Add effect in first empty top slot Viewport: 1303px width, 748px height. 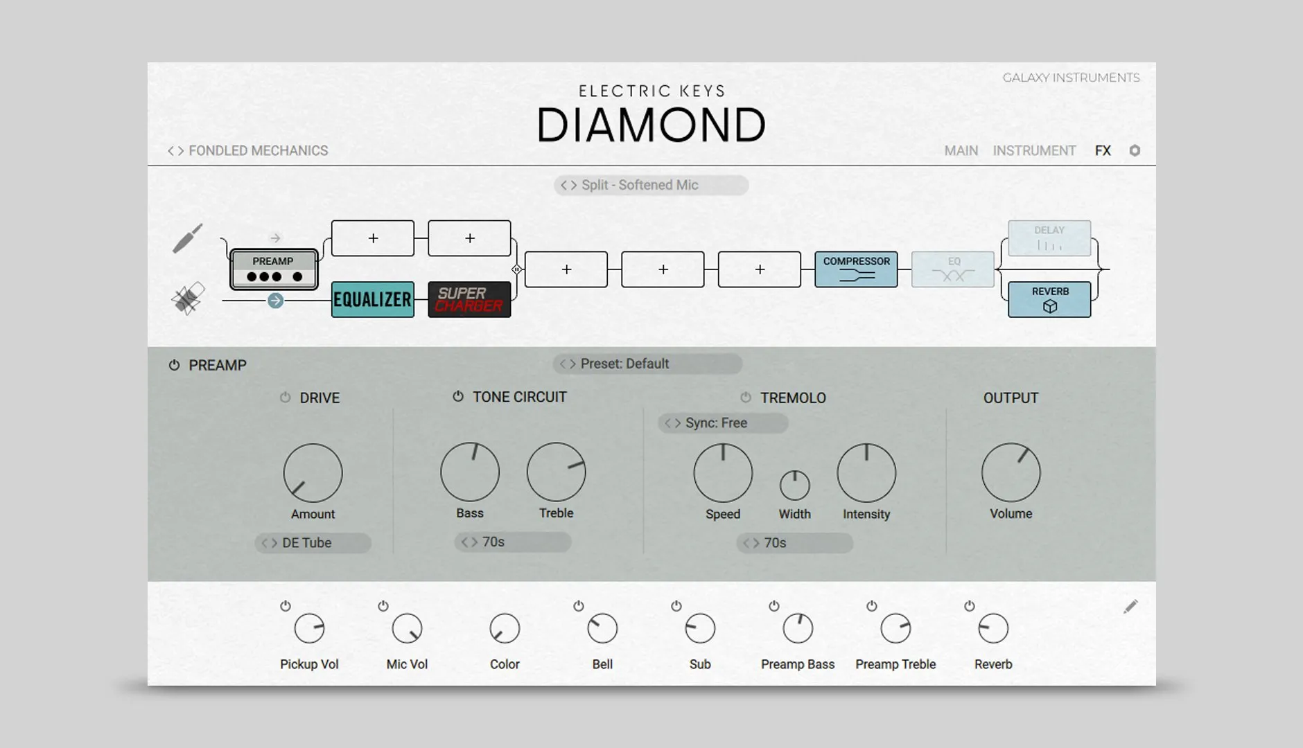click(x=373, y=238)
